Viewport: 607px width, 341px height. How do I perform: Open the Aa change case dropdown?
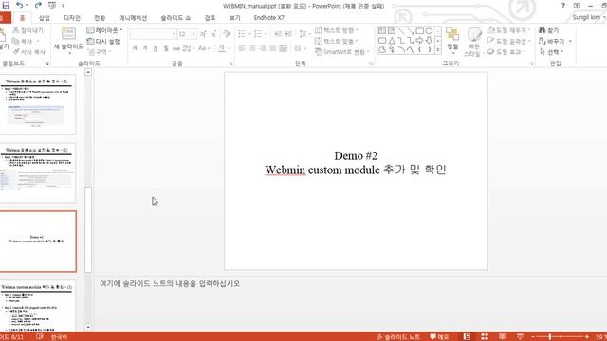(204, 48)
